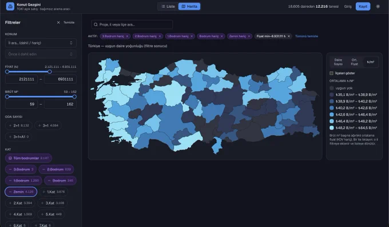The image size is (389, 227).
Task: Switch to the Harita view
Action: coord(189,6)
